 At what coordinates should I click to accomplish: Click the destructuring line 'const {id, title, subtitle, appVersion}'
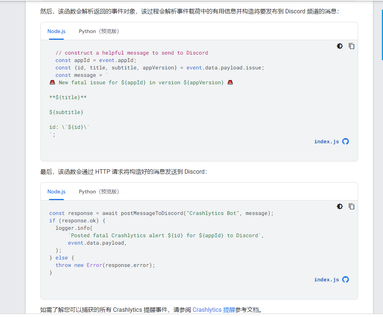[x=160, y=68]
